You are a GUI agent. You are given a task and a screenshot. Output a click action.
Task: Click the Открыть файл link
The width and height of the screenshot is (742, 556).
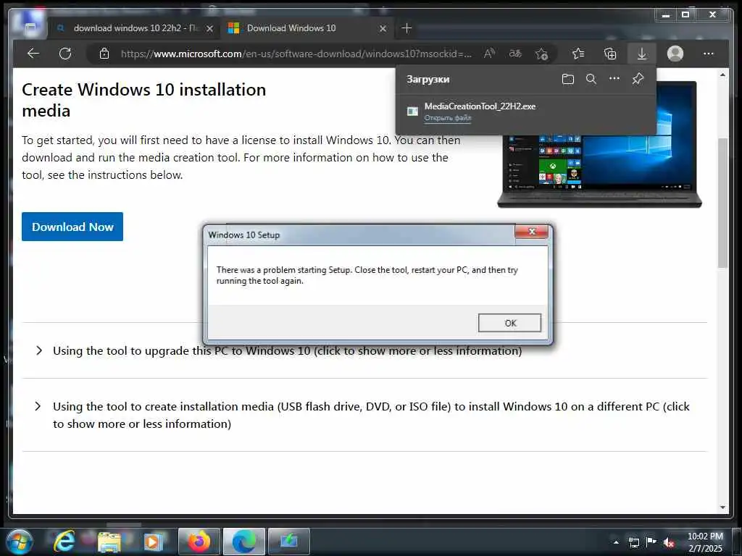pos(448,118)
